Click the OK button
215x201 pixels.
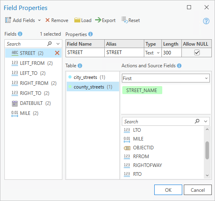(168, 190)
